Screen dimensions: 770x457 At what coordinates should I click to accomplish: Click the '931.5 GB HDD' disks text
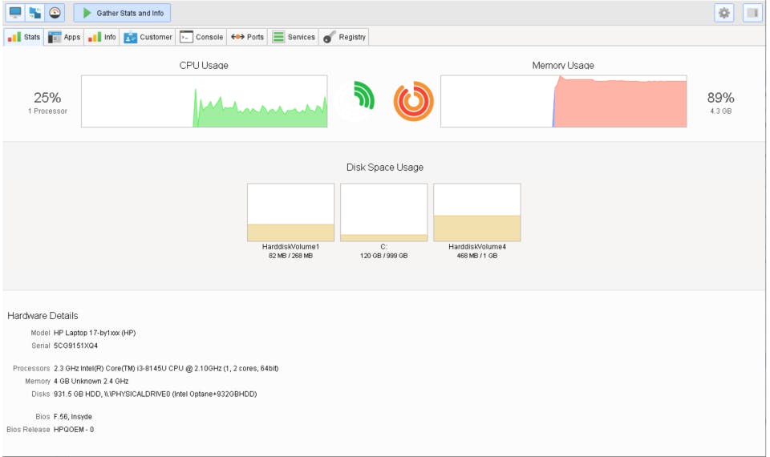coord(155,394)
